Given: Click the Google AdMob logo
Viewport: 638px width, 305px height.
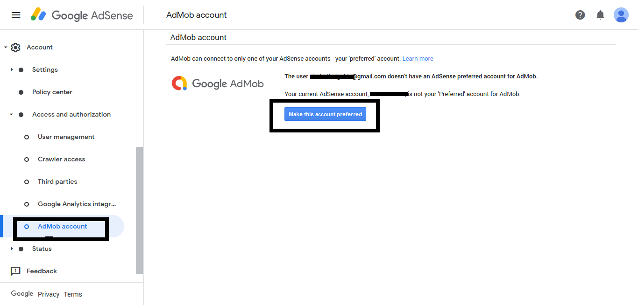Looking at the screenshot, I should (x=218, y=83).
